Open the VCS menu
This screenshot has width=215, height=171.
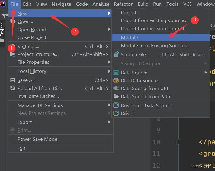pyautogui.click(x=188, y=4)
